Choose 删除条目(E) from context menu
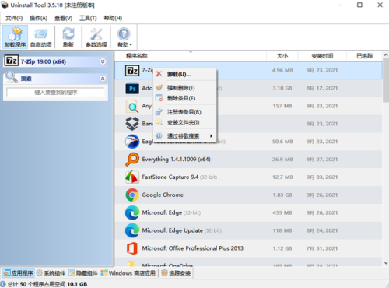This screenshot has width=389, height=288. point(185,98)
